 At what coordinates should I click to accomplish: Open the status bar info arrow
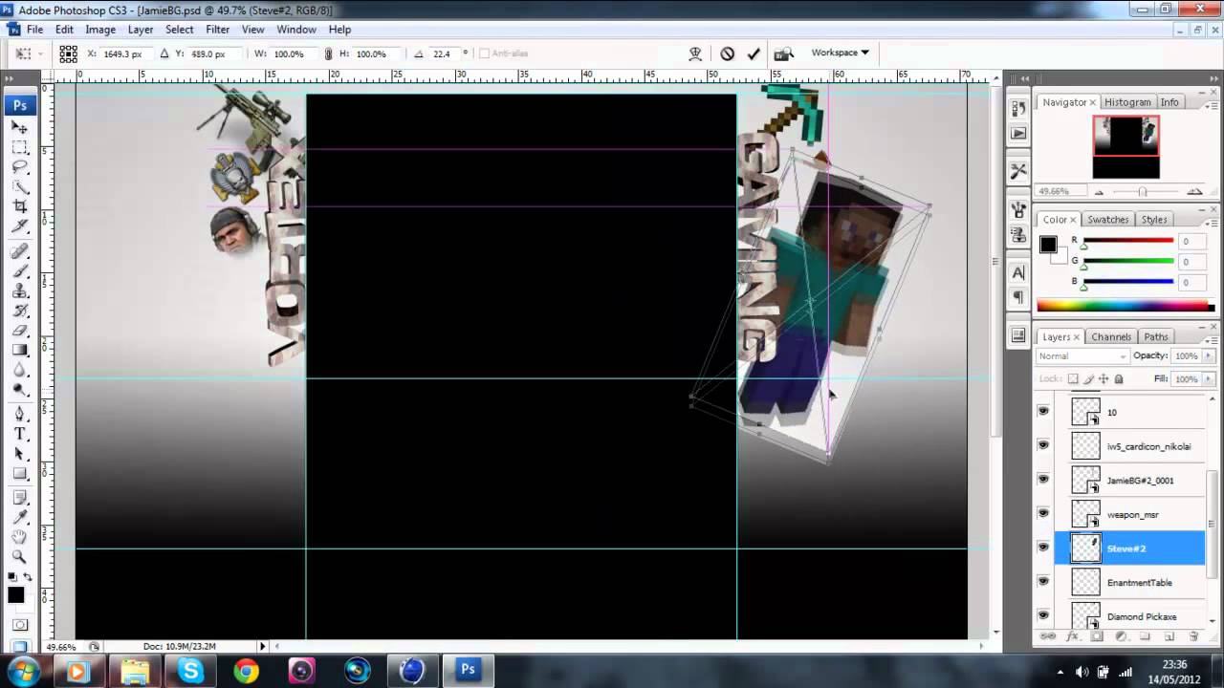coord(262,647)
